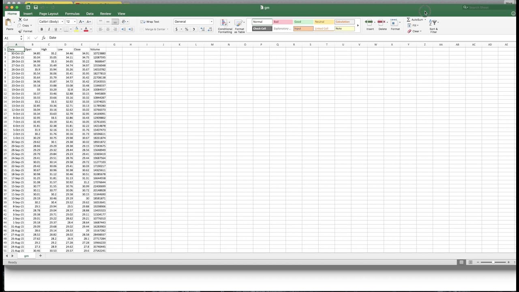Apply currency dollar format

point(176,29)
